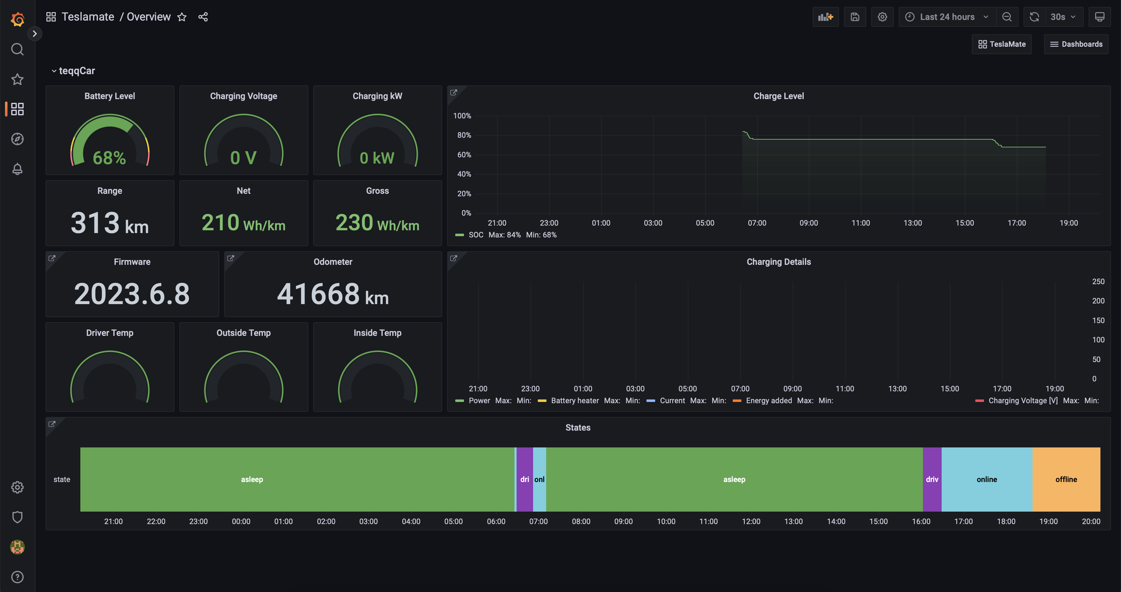Open Alerting via the bell icon

(17, 169)
